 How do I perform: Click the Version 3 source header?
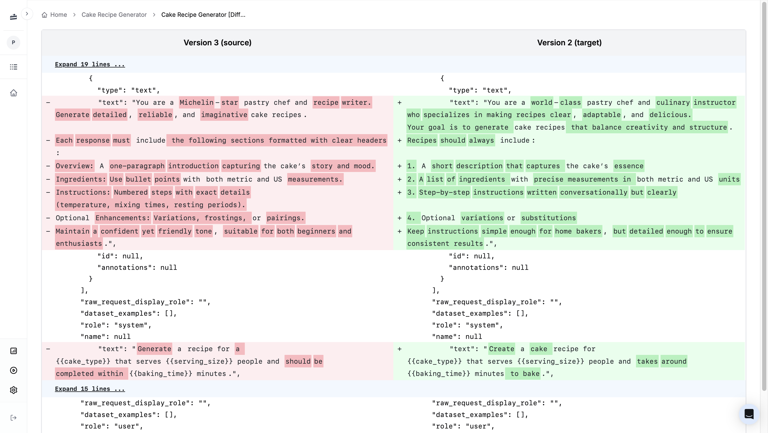point(218,43)
